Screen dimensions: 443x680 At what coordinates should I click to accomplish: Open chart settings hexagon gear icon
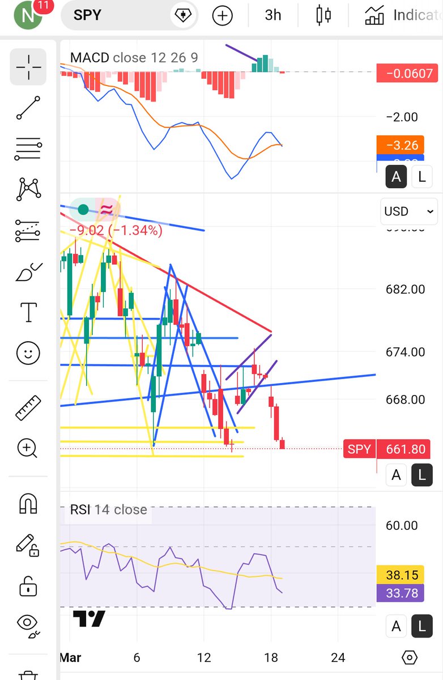410,658
